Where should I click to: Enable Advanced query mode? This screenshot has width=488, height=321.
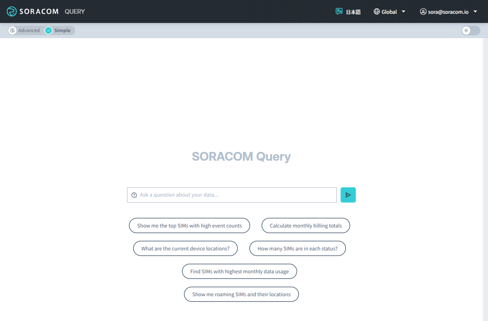tap(29, 30)
